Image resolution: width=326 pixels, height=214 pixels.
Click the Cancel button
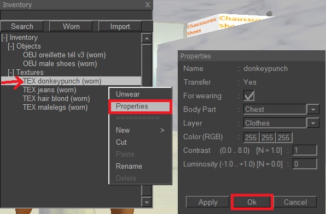point(295,202)
